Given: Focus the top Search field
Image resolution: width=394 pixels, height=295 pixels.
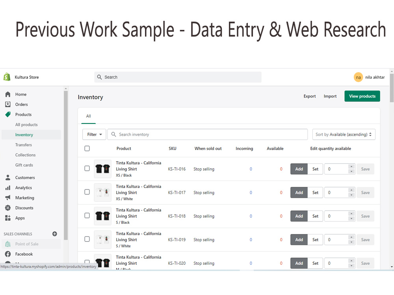Looking at the screenshot, I should coord(178,77).
